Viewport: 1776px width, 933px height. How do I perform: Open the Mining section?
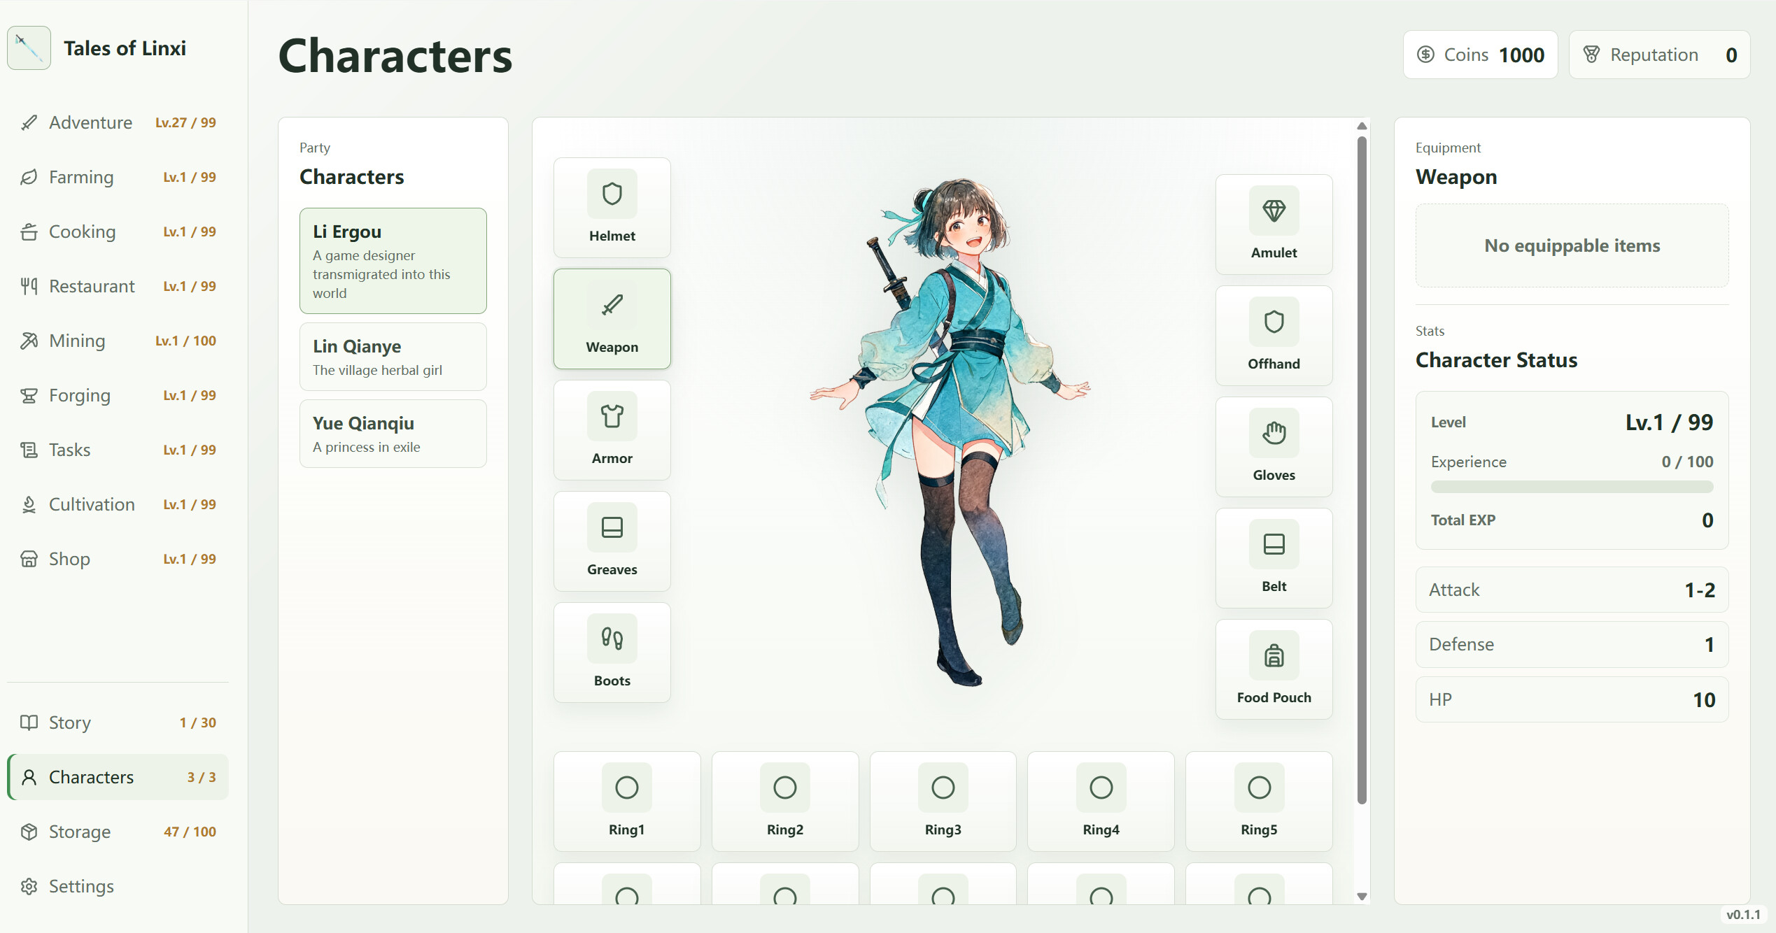coord(118,341)
